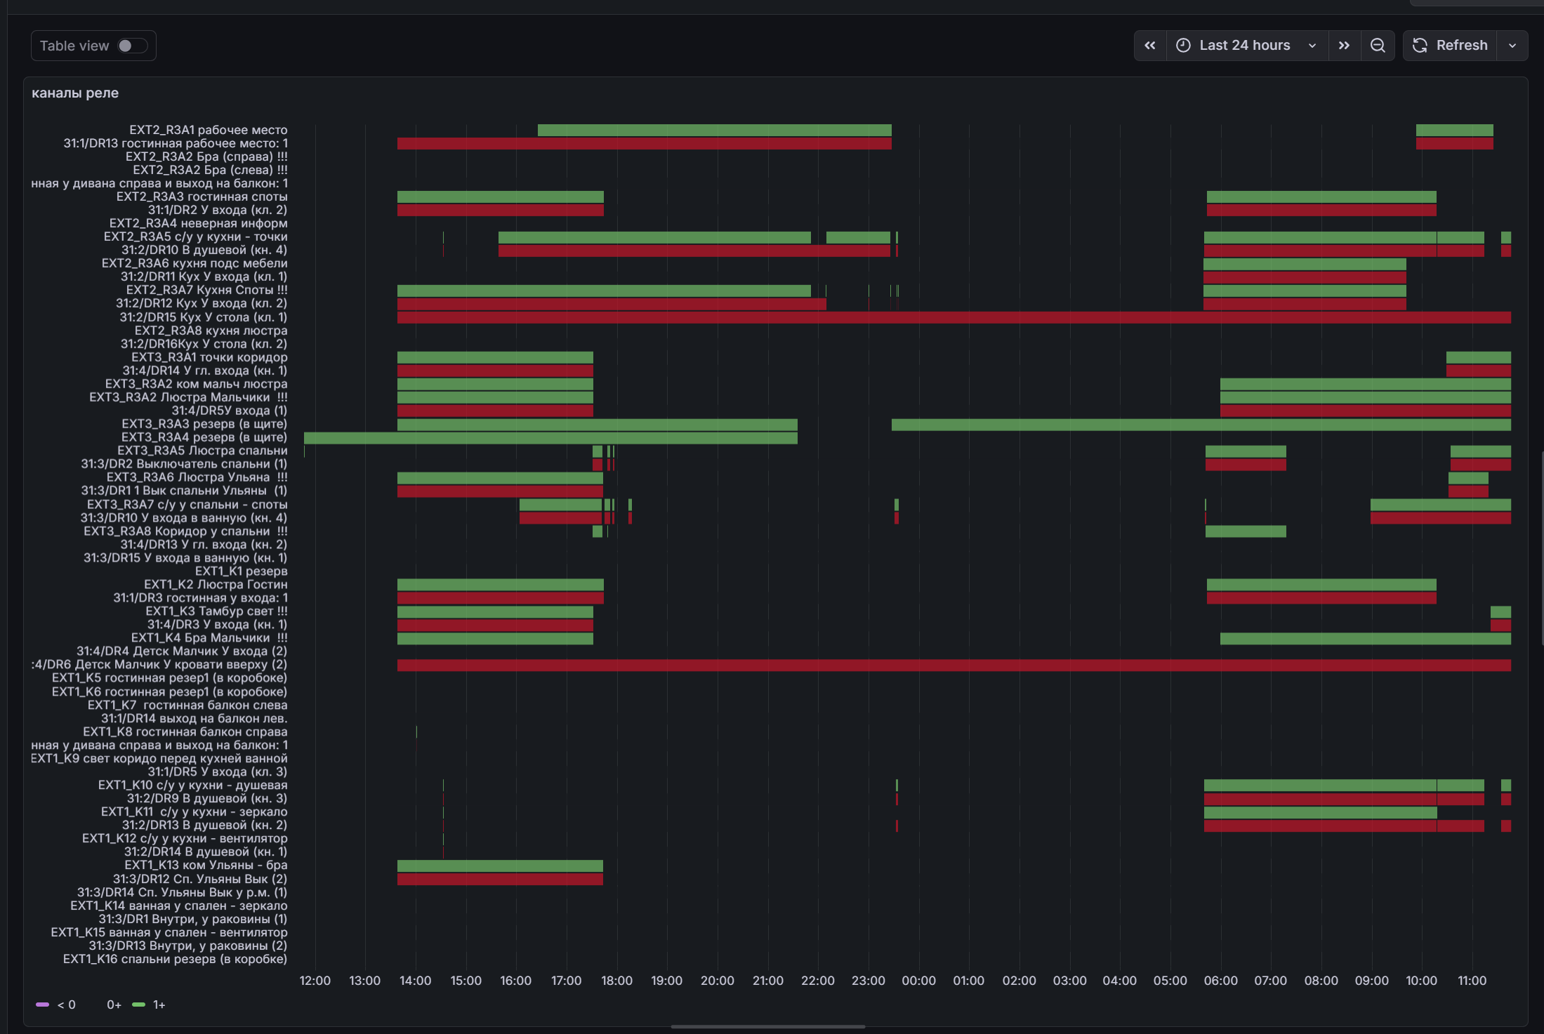Click the clock icon in time picker
The width and height of the screenshot is (1544, 1034).
pos(1183,46)
